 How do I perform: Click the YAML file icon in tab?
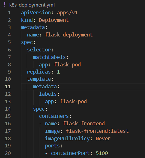pyautogui.click(x=4, y=5)
